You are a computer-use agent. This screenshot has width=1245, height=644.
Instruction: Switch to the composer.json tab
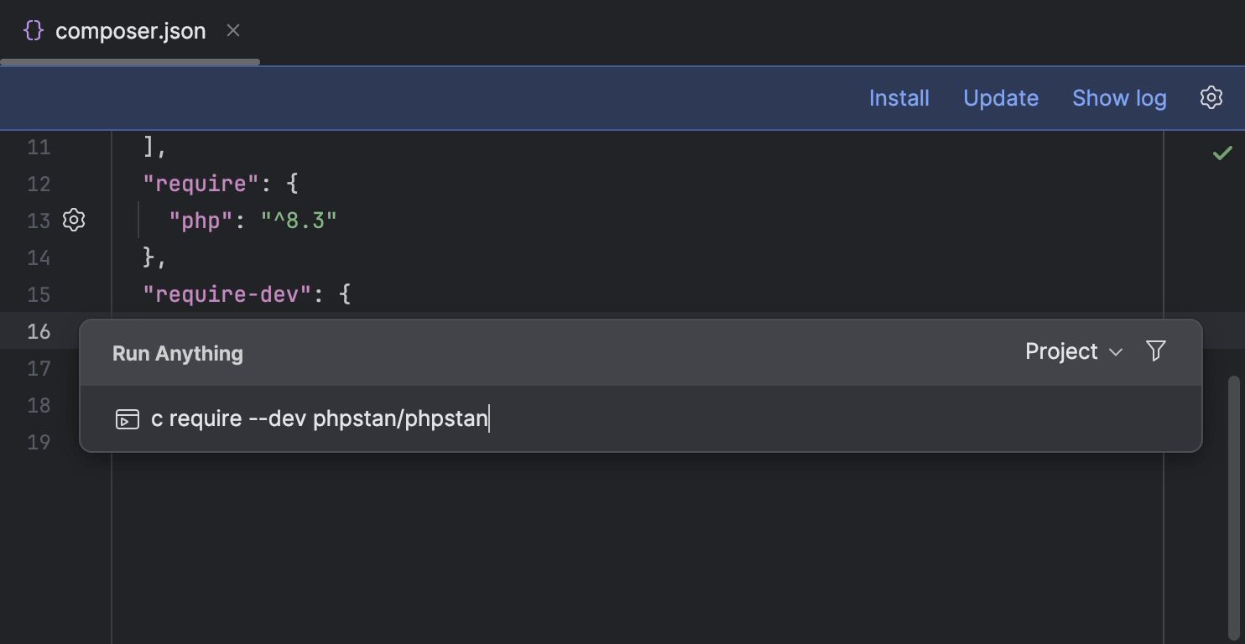[130, 31]
